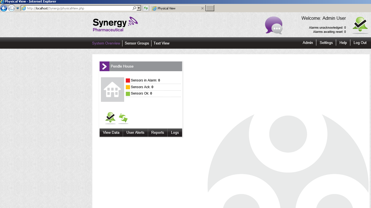The image size is (371, 208).
Task: Click the grey house image thumbnail
Action: (112, 90)
